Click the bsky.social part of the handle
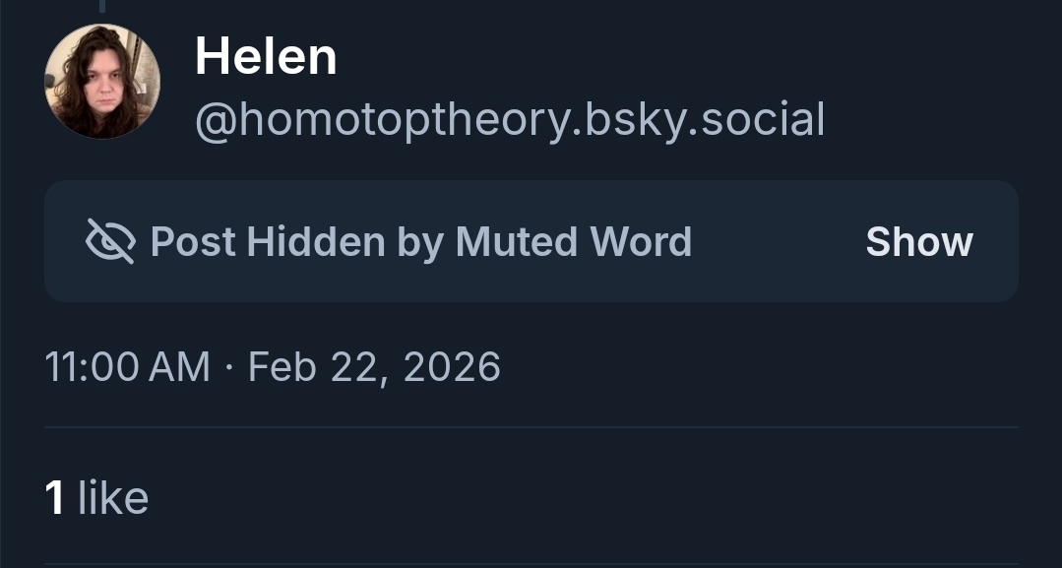This screenshot has width=1062, height=568. pyautogui.click(x=705, y=120)
